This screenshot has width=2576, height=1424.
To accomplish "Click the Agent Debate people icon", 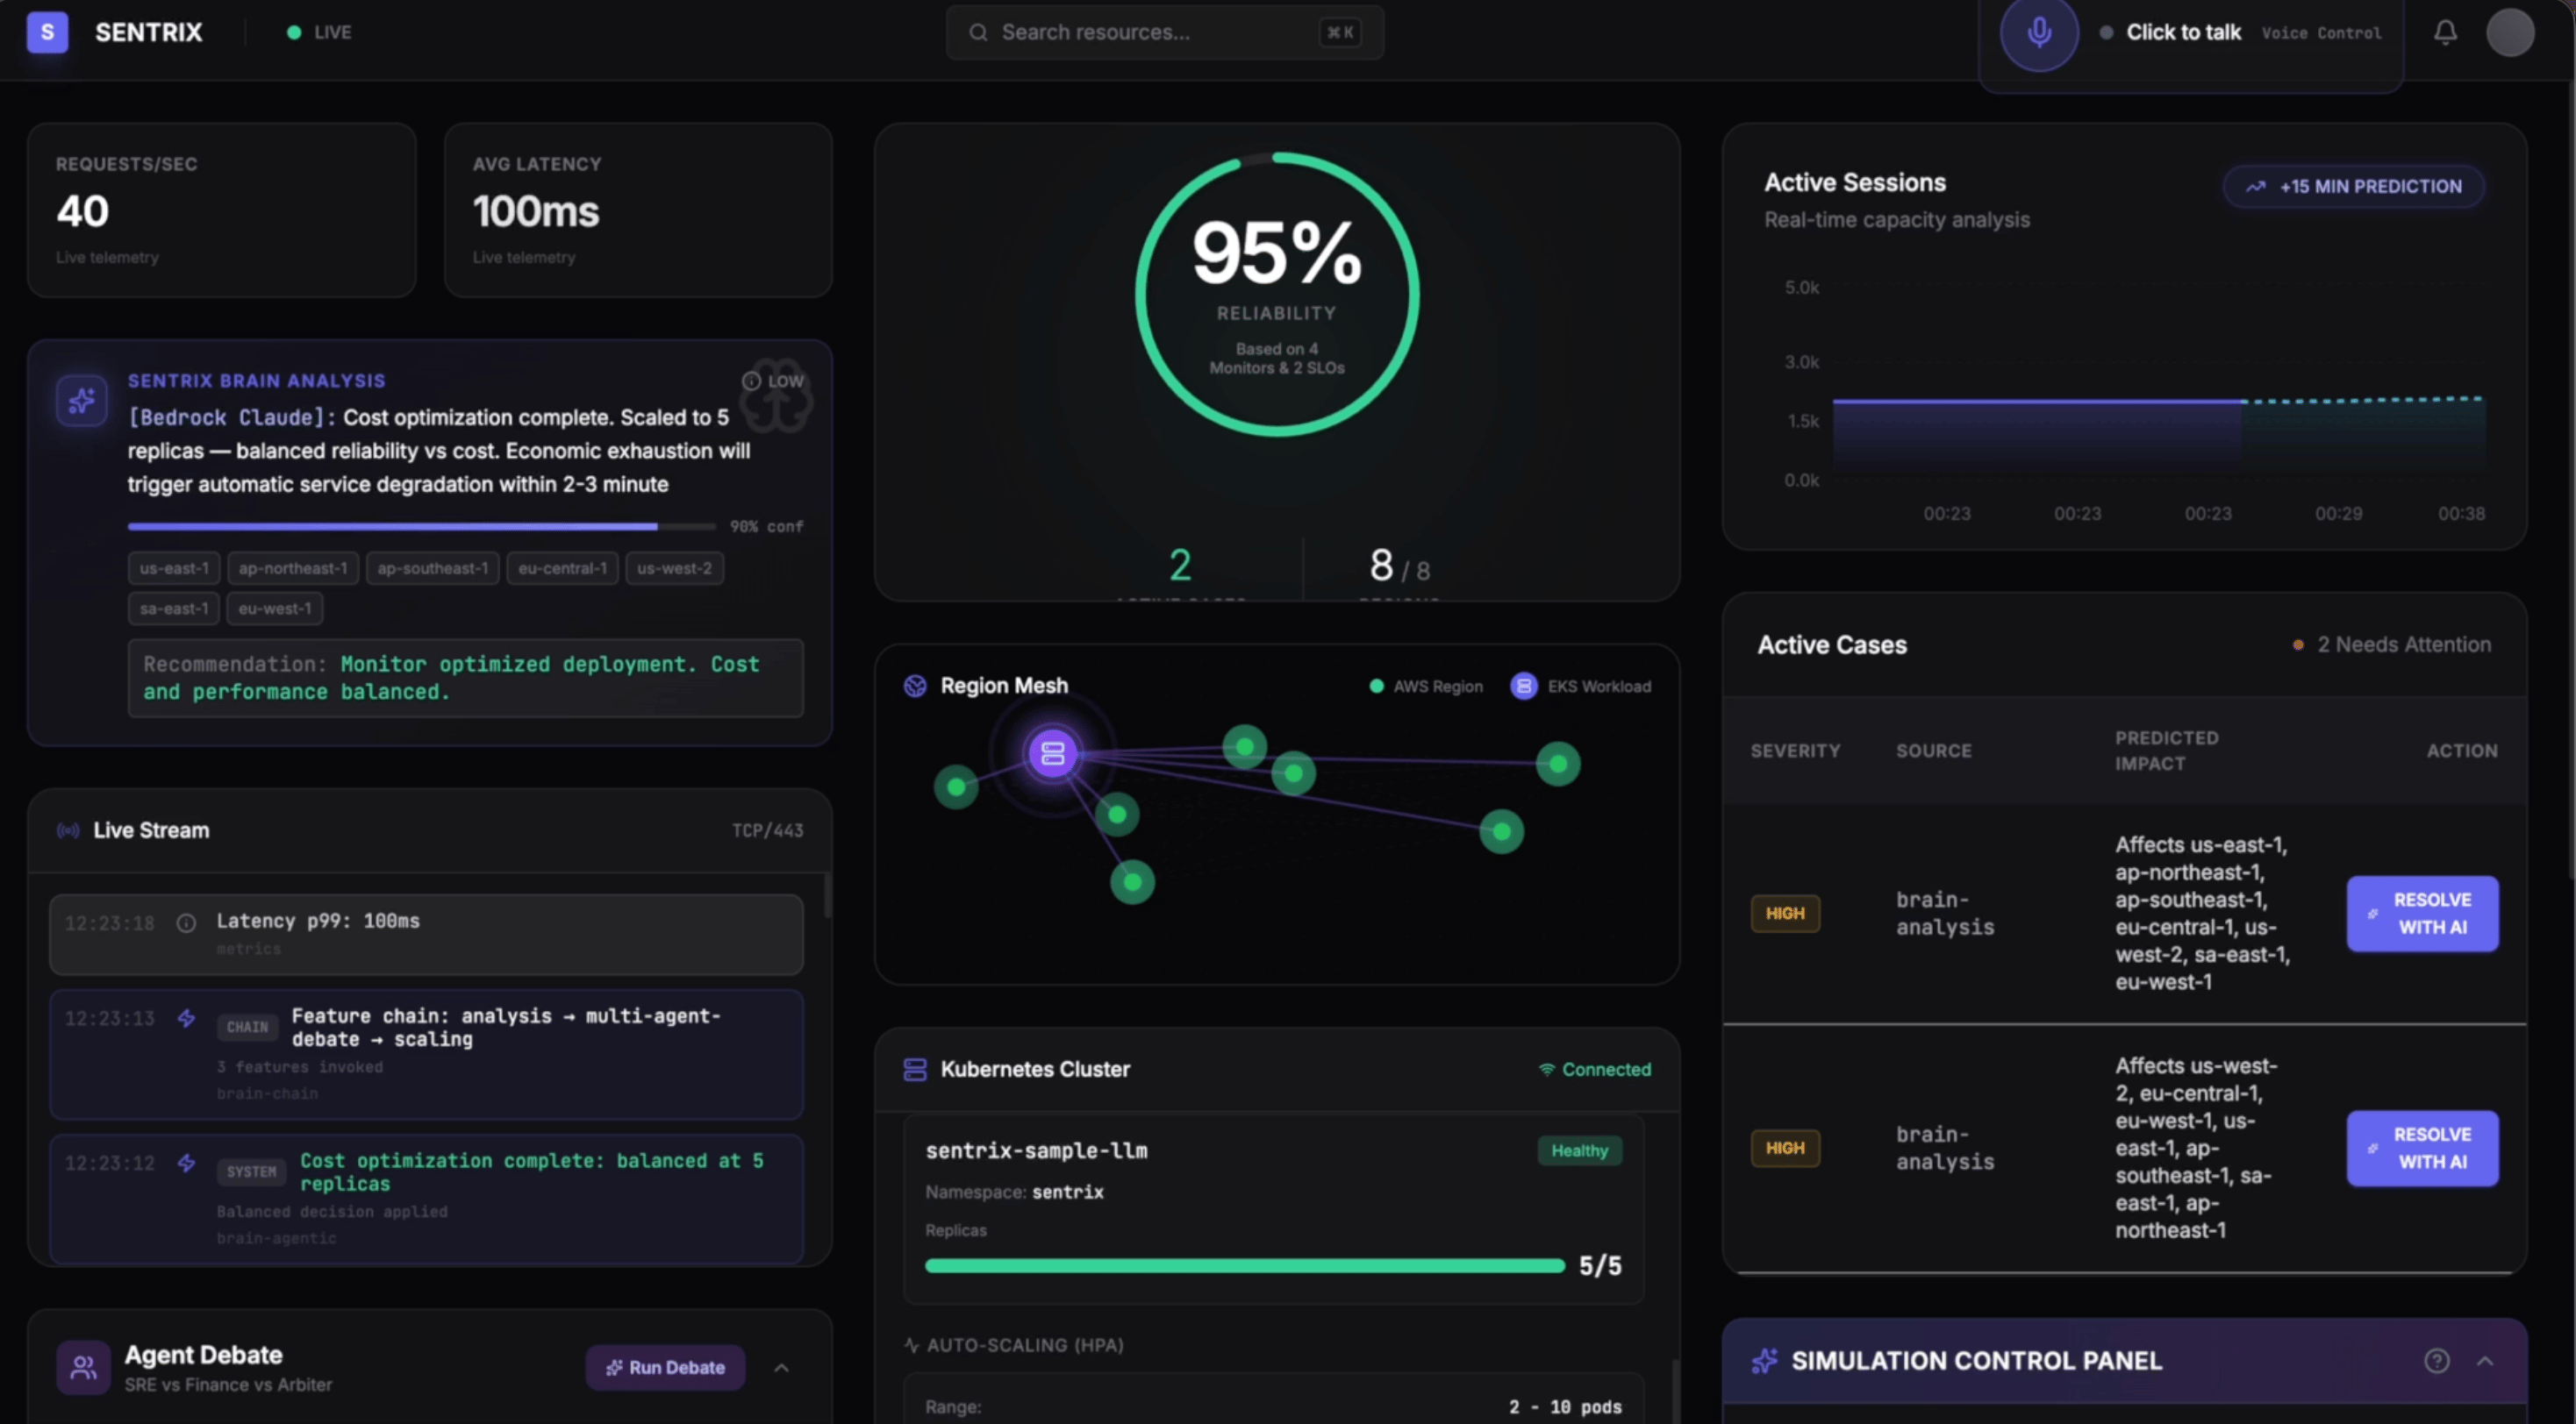I will (x=83, y=1367).
